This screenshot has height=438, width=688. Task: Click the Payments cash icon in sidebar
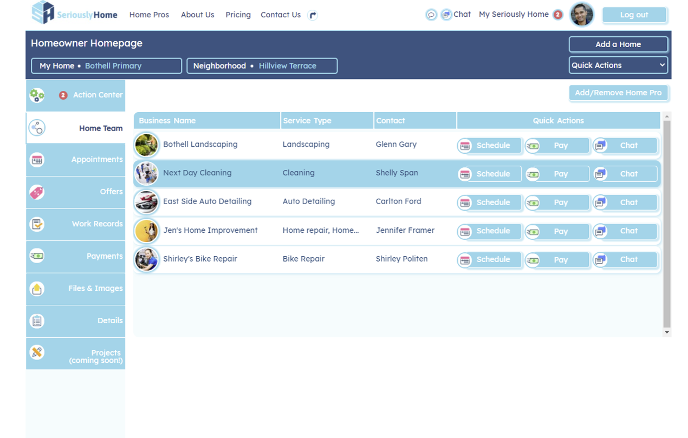tap(37, 256)
